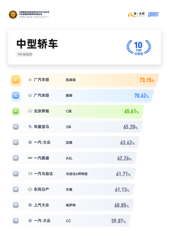
Task: Click the Mercedes-Benz logo beside 北京奔驰
Action: (30, 111)
